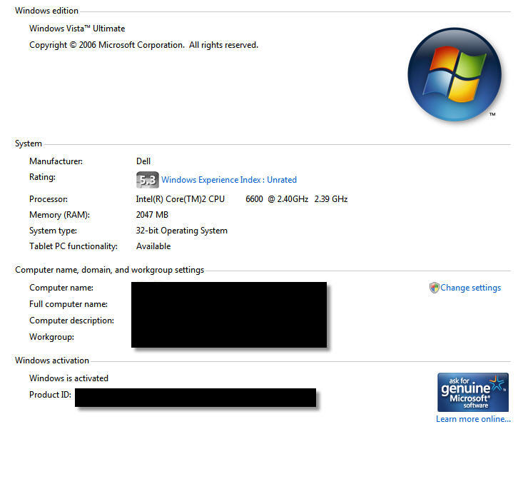Click the System section heading

pos(29,143)
